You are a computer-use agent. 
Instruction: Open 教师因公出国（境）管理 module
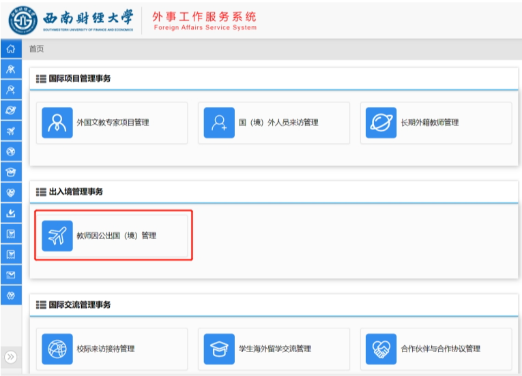point(111,236)
